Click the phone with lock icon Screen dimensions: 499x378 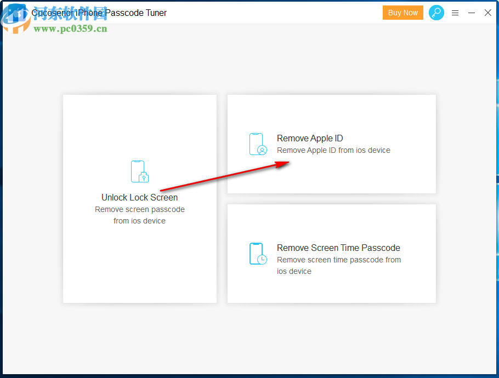140,171
